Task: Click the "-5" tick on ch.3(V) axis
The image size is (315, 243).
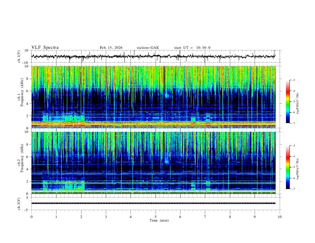Action: (x=27, y=210)
